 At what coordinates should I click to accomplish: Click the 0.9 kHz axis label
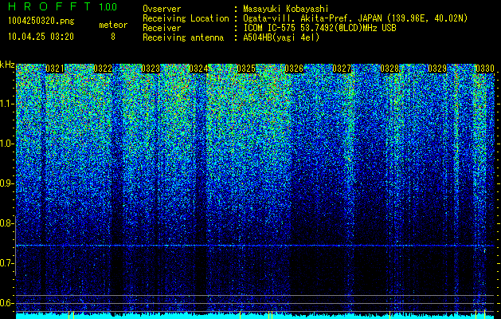(7, 183)
